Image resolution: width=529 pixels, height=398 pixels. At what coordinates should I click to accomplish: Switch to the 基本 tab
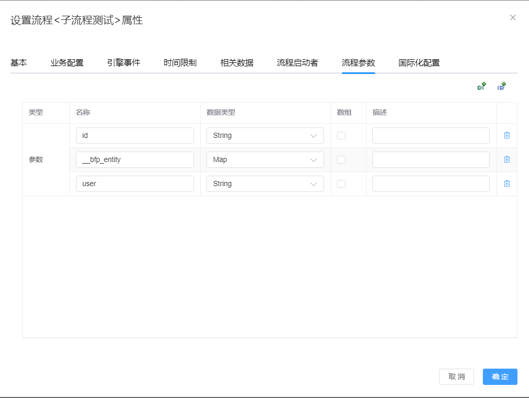point(18,62)
